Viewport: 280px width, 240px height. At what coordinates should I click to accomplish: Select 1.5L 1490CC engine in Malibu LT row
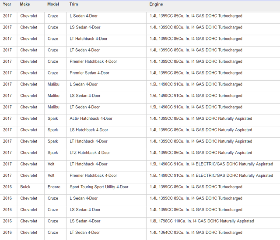point(196,107)
